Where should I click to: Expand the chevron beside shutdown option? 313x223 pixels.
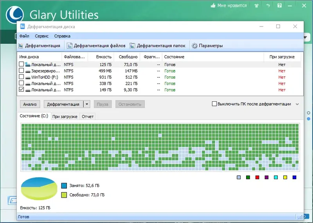pos(297,104)
